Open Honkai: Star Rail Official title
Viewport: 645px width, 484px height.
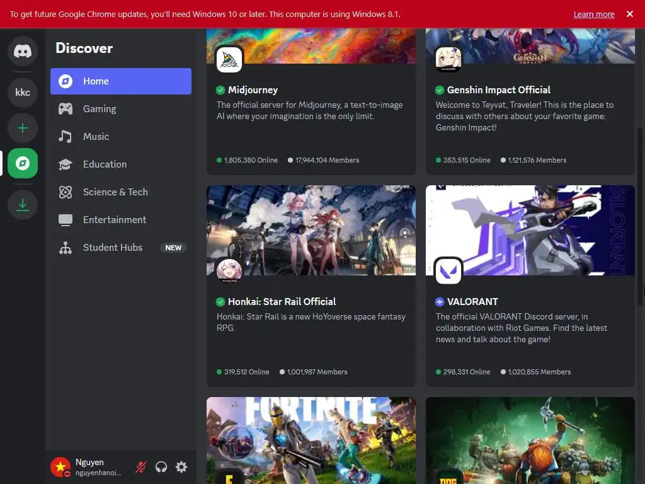pyautogui.click(x=282, y=302)
